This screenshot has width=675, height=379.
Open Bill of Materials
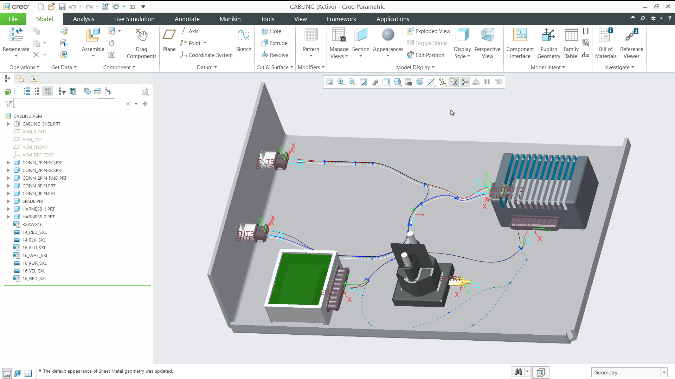606,43
